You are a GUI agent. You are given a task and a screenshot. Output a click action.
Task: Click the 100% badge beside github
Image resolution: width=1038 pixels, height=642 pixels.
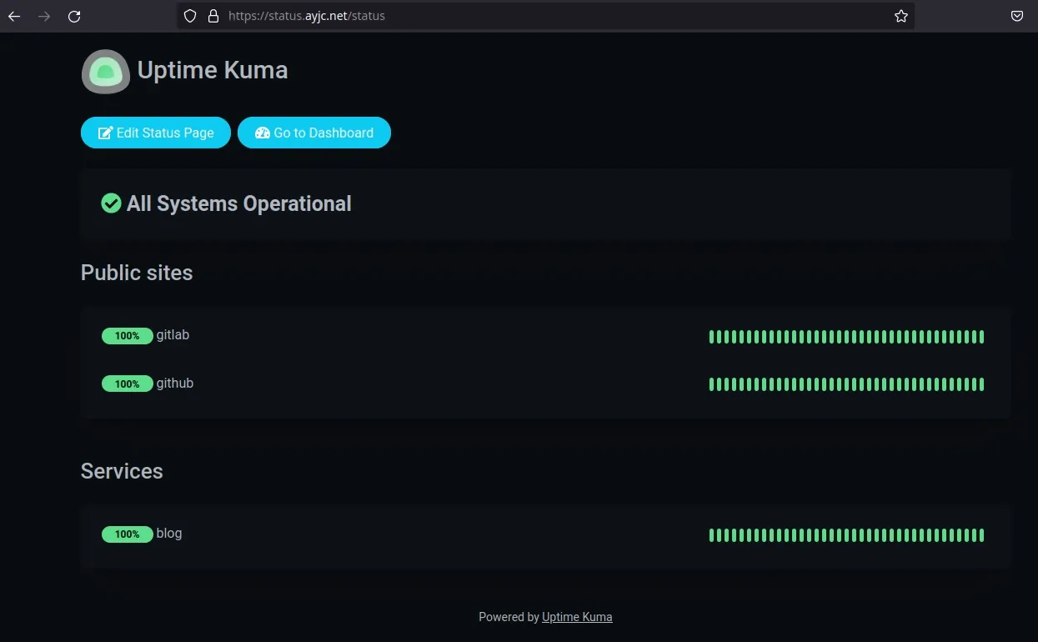pos(128,384)
